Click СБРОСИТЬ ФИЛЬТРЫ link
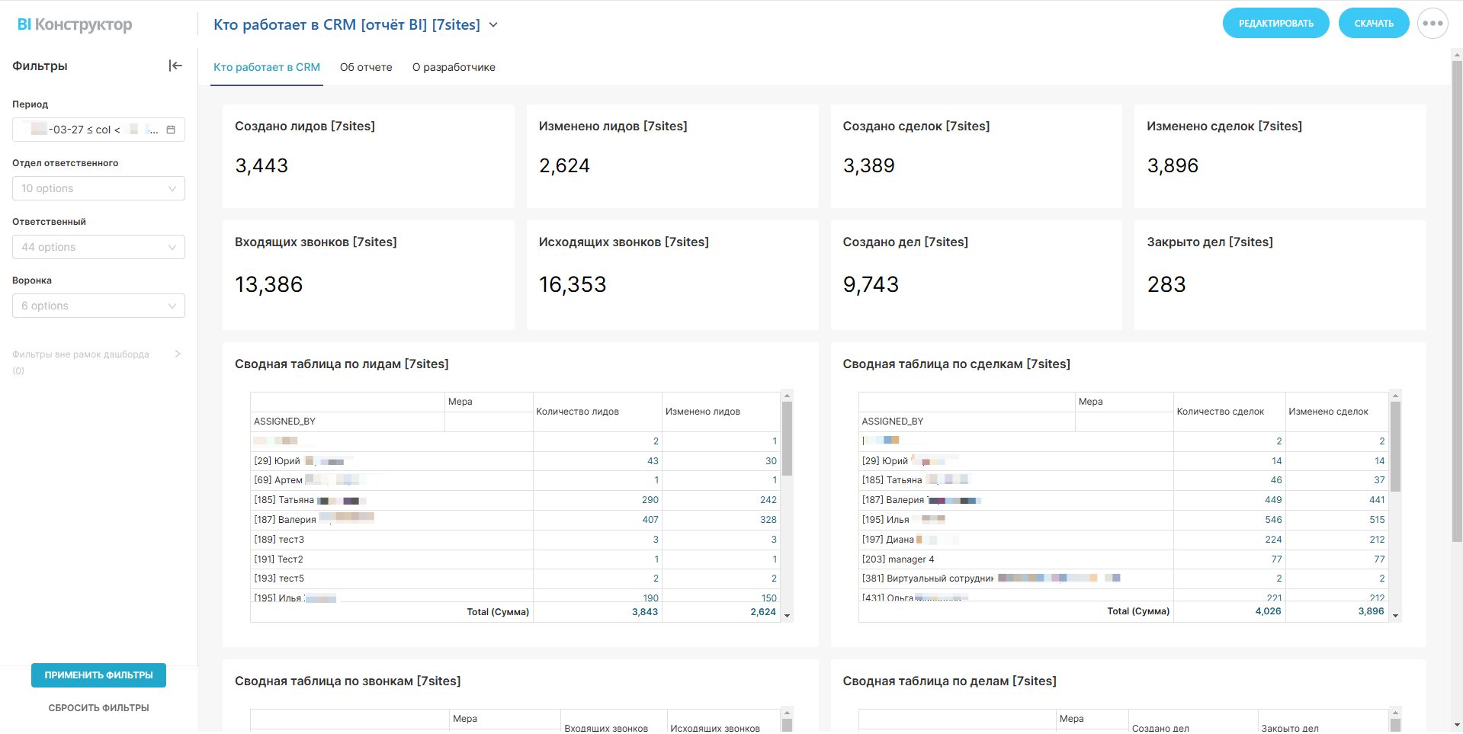1463x734 pixels. (x=99, y=708)
